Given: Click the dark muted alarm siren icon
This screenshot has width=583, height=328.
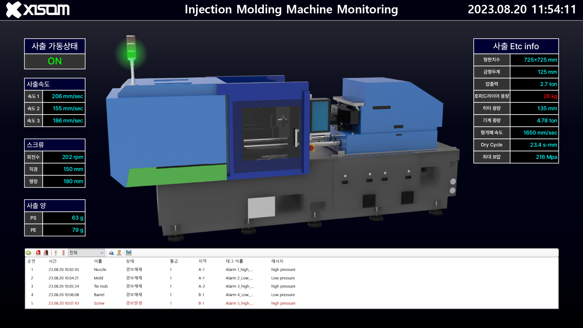Looking at the screenshot, I should [x=46, y=253].
